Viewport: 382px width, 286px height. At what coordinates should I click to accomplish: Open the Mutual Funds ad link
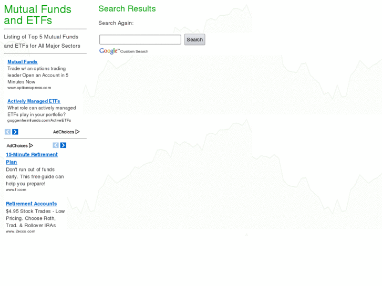22,62
